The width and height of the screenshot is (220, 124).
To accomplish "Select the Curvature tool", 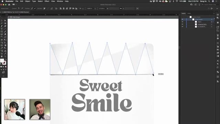I will pyautogui.click(x=5, y=26).
